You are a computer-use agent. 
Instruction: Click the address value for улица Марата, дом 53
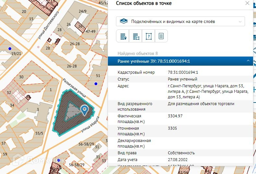(x=206, y=91)
